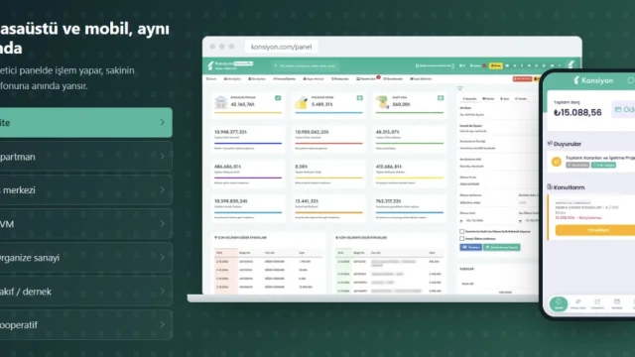Click the ₺15.088,56 total debt amount
Screen dimensions: 635x357
click(x=577, y=112)
